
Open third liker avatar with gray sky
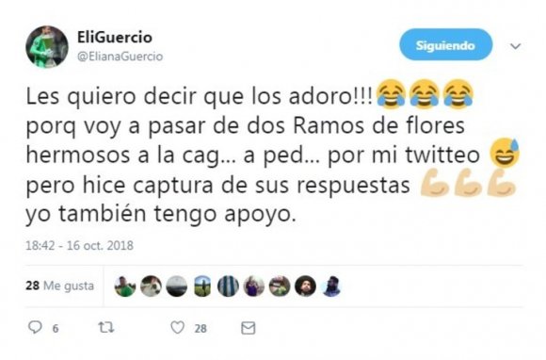click(x=177, y=286)
